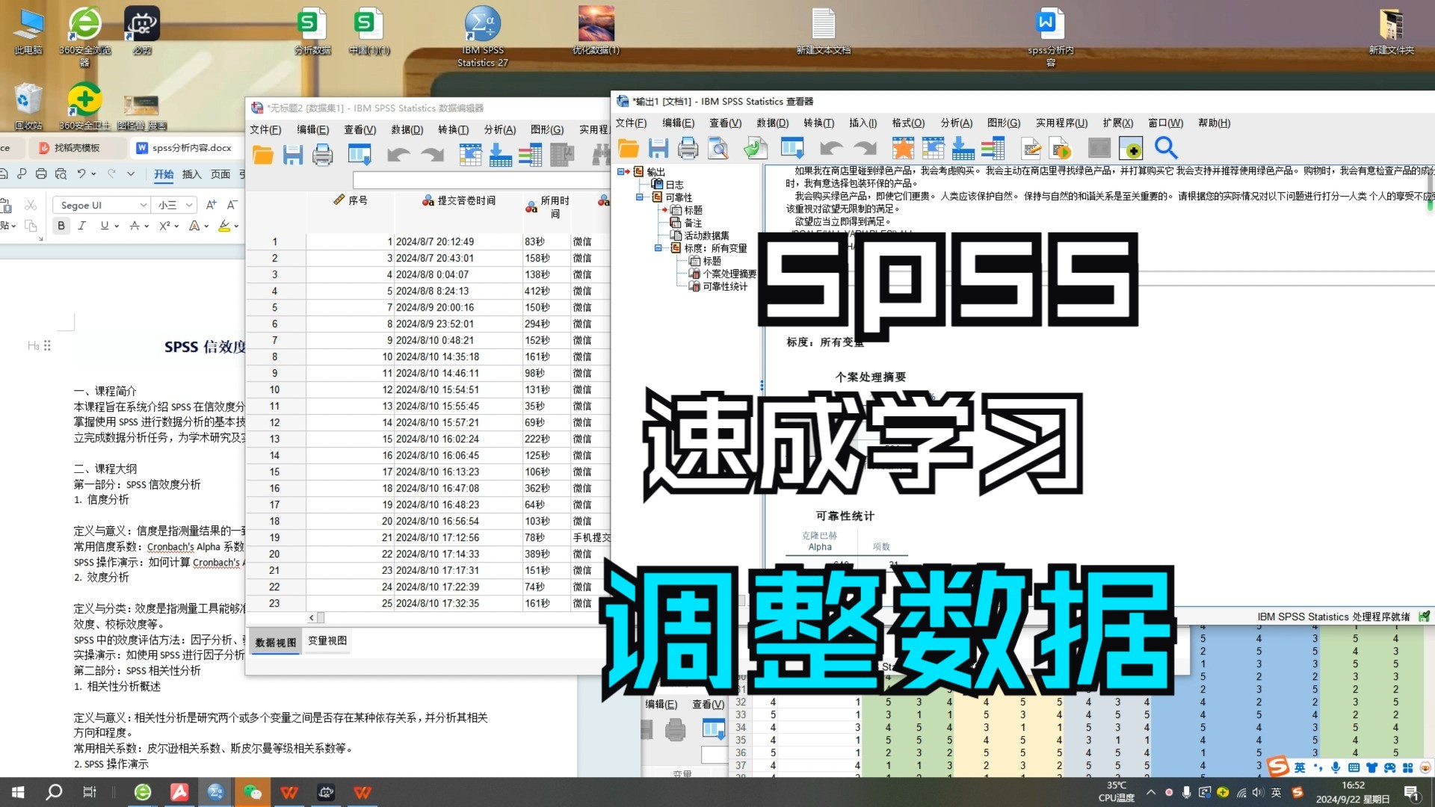The width and height of the screenshot is (1435, 807).
Task: Select 数据视图 tab in Data Editor
Action: pos(275,643)
